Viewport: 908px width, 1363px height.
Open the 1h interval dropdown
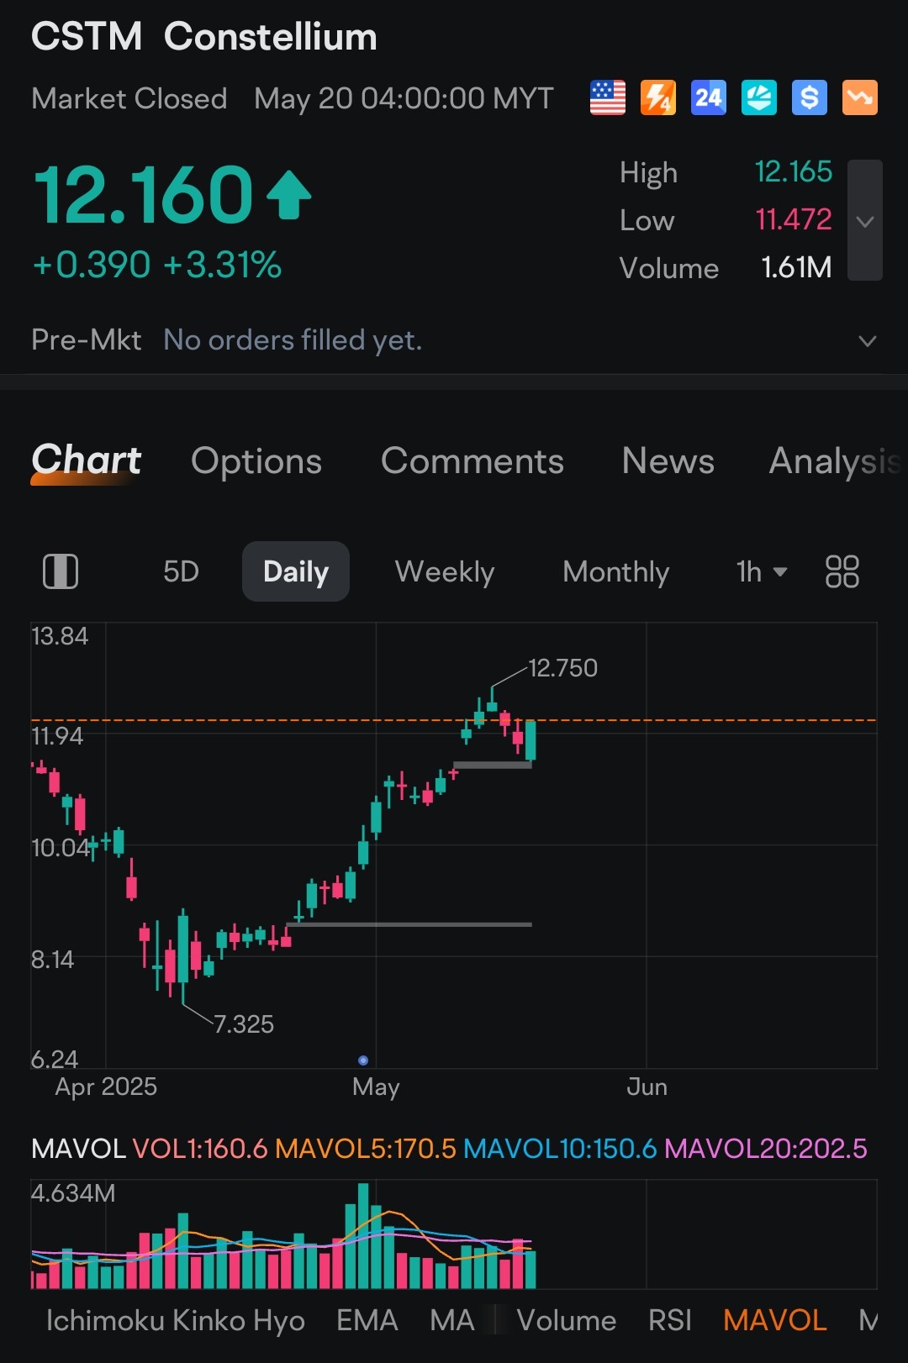pyautogui.click(x=762, y=571)
